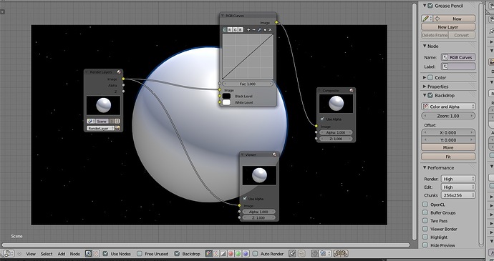Toggle Composite node preview sphere icon
494x261 pixels.
click(352, 90)
